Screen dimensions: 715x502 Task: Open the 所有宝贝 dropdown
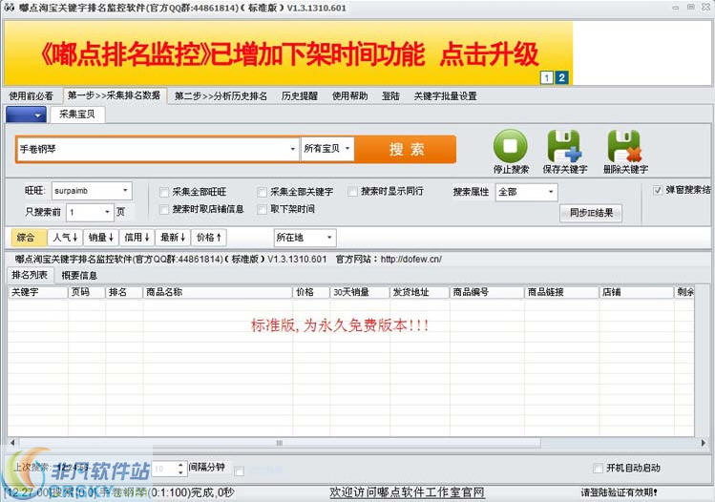[x=326, y=149]
